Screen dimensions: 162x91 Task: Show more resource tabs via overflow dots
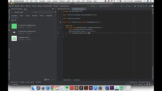(x=55, y=16)
